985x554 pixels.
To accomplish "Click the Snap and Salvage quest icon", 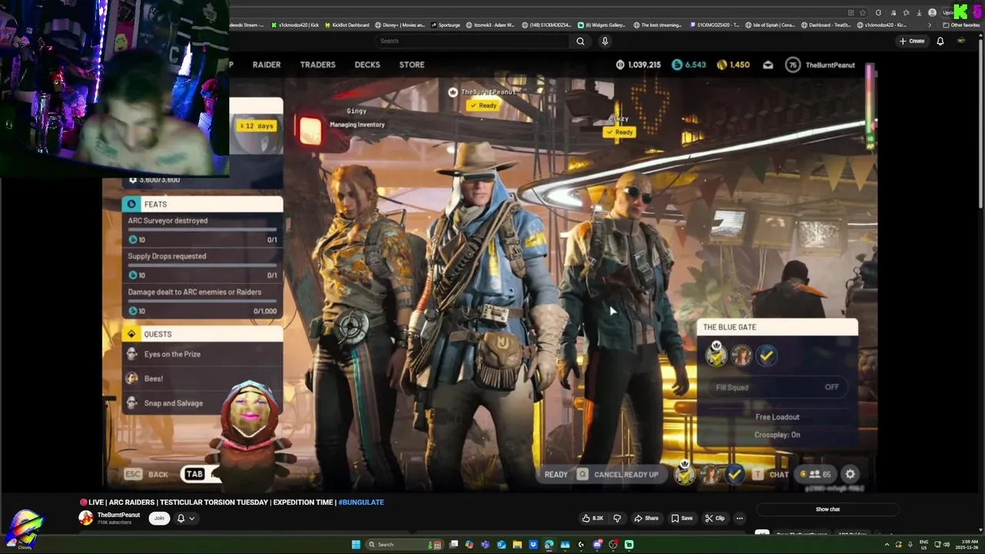I will [132, 403].
